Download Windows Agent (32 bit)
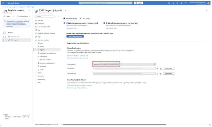This screenshot has width=212, height=127. point(77,58)
